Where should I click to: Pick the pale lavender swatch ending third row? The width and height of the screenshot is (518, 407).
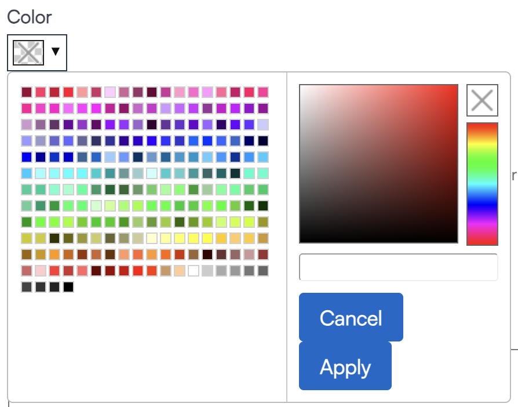263,124
